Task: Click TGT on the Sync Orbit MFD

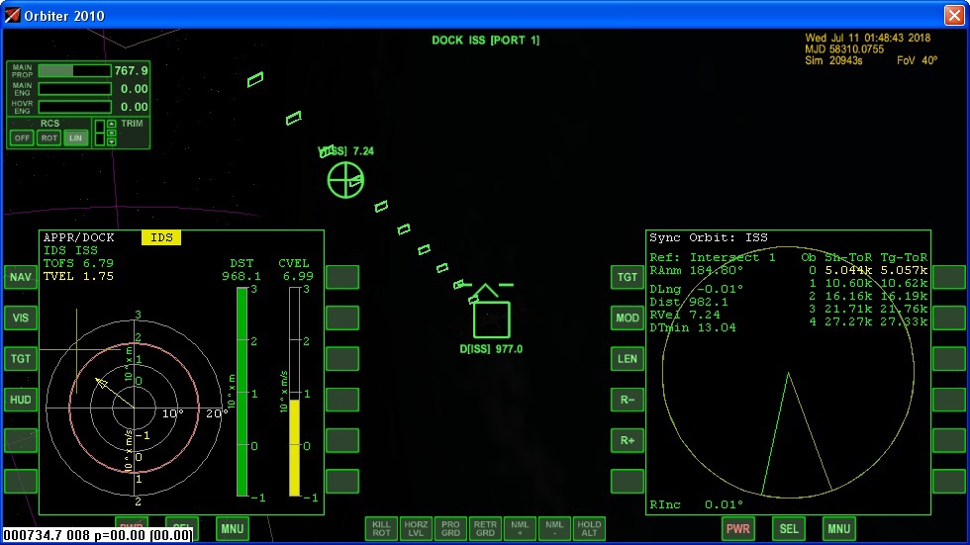Action: 627,277
